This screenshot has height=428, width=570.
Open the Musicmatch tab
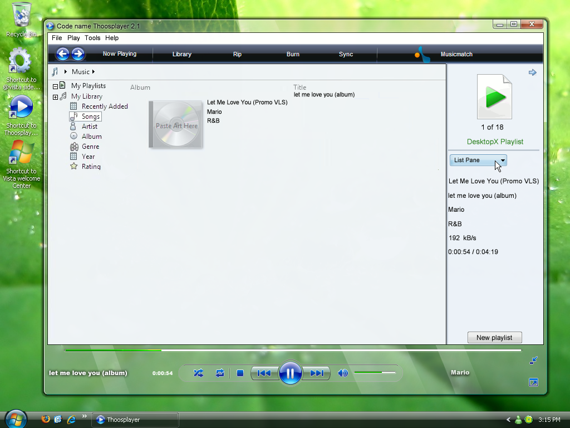click(456, 54)
